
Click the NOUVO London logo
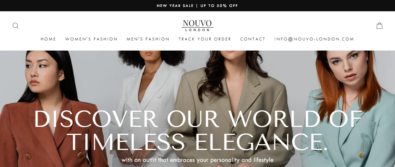point(197,26)
